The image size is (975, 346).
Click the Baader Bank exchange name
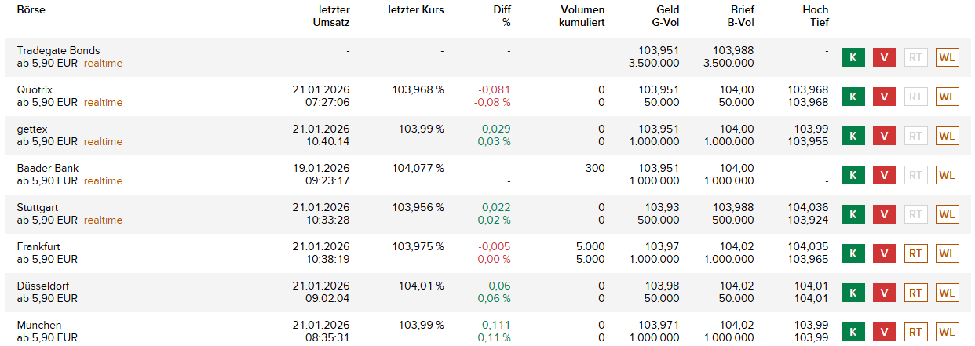pos(48,169)
